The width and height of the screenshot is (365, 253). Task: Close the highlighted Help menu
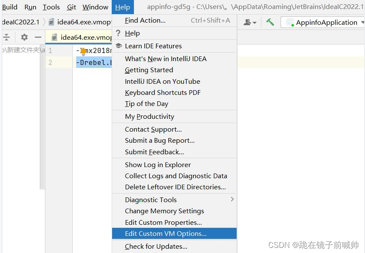(x=123, y=7)
